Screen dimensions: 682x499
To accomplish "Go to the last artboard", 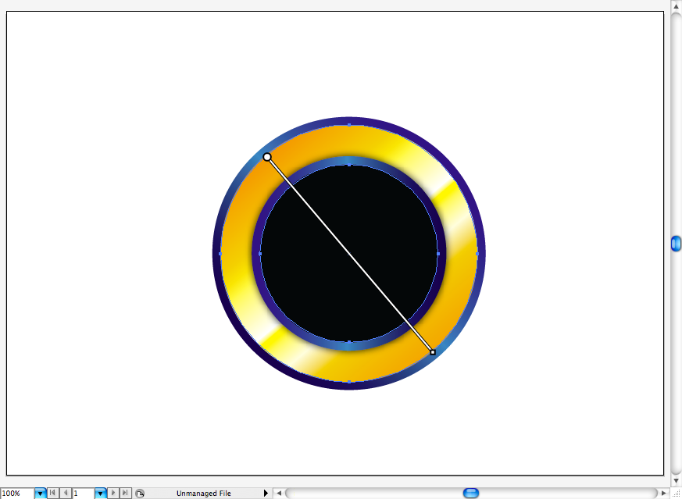I will [125, 493].
